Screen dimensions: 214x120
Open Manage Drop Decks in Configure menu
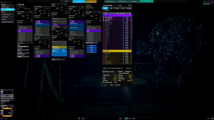pos(7,22)
